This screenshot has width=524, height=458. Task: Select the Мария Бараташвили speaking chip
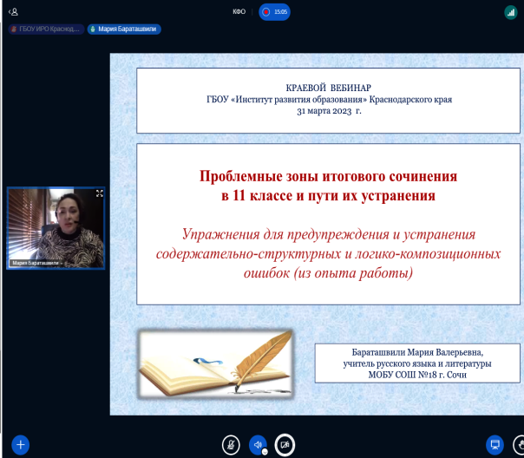coord(124,29)
